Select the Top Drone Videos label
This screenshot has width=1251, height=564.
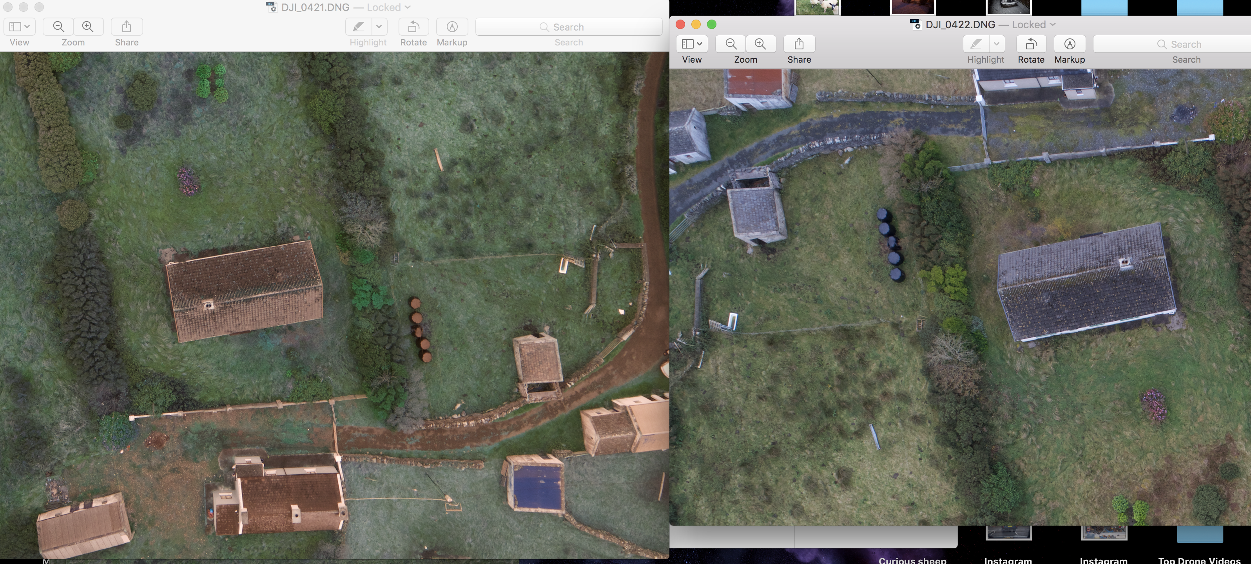pyautogui.click(x=1200, y=560)
